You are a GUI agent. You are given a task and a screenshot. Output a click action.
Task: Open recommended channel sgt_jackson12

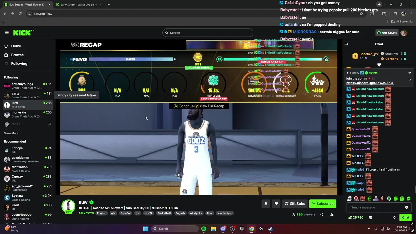[28, 188]
